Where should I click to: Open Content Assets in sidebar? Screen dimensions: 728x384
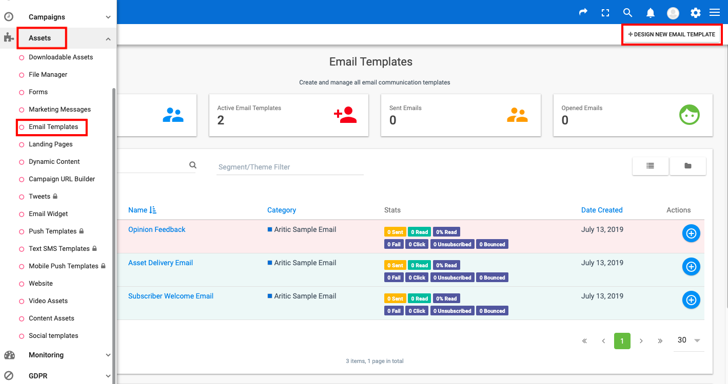51,318
